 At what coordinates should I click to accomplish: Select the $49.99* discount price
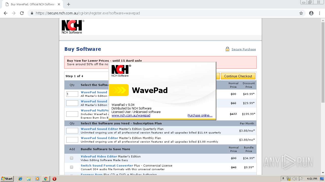click(249, 94)
